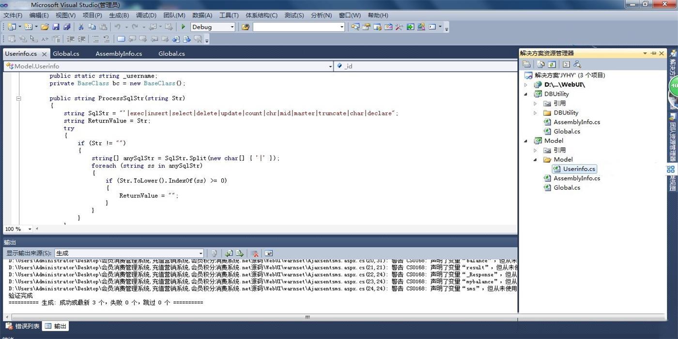Toggle word wrap in output window
This screenshot has width=678, height=339.
click(269, 253)
